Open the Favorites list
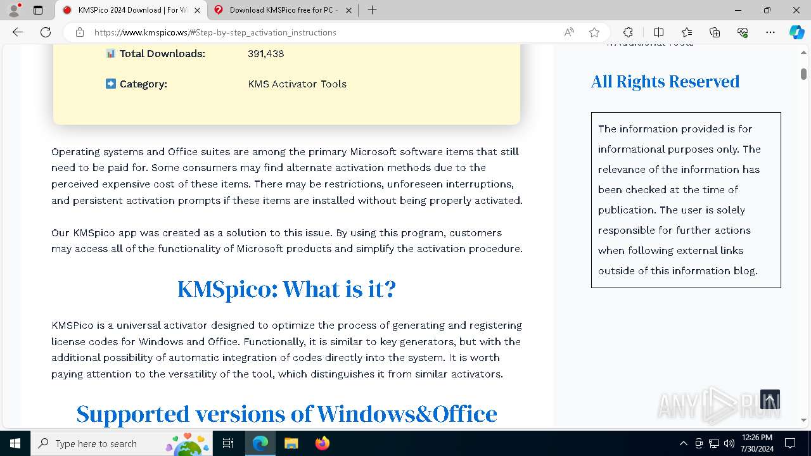Viewport: 811px width, 456px height. [x=687, y=32]
